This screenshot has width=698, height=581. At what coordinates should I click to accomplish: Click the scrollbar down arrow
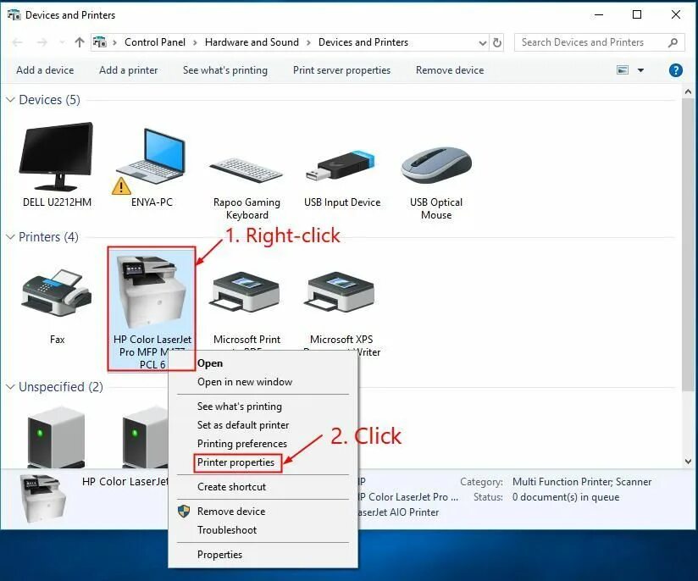tap(688, 462)
